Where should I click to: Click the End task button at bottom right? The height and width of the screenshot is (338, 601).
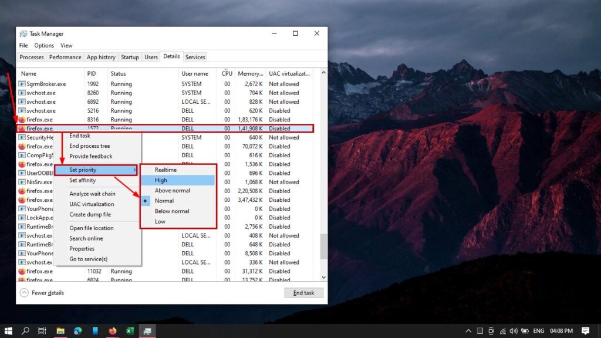pos(303,293)
